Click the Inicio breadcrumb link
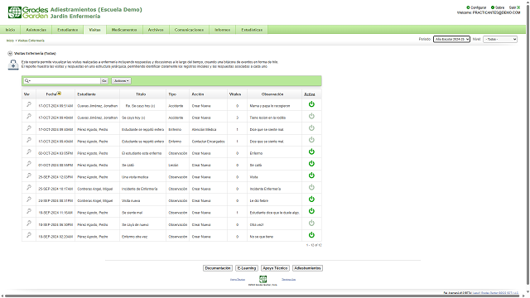Viewport: 530px width, 298px height. [10, 41]
